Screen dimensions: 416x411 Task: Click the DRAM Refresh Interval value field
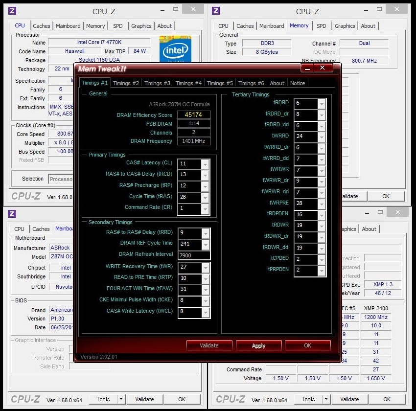point(194,255)
